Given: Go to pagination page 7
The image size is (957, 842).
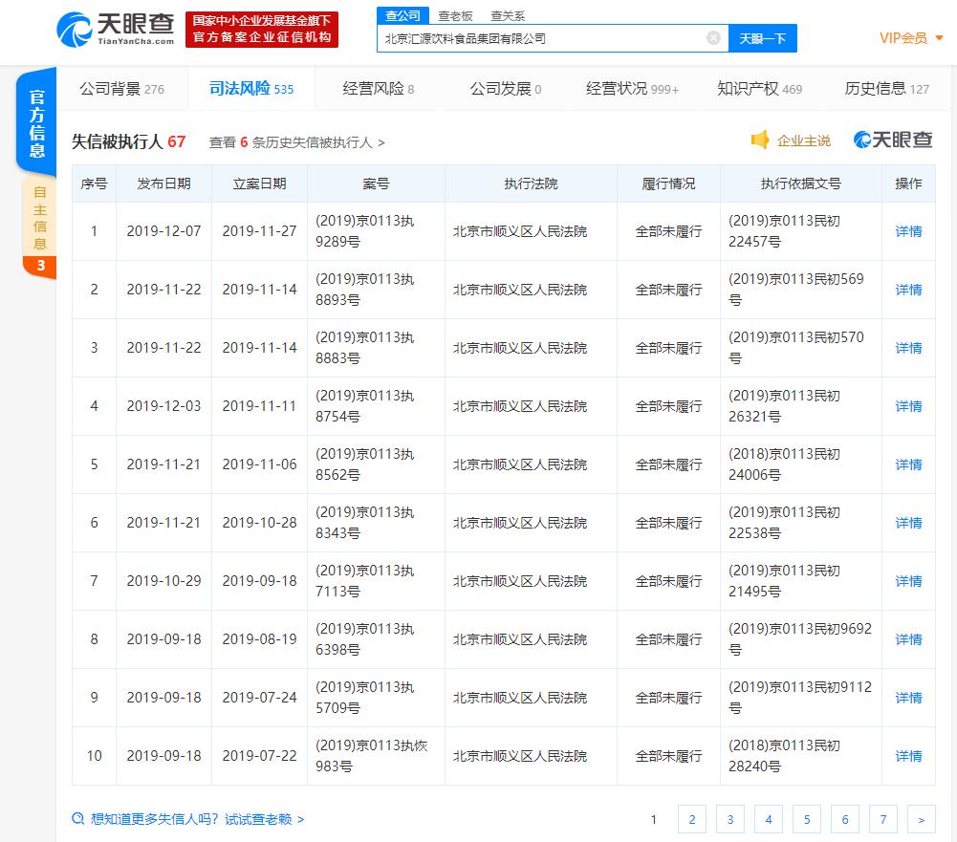Looking at the screenshot, I should point(883,819).
